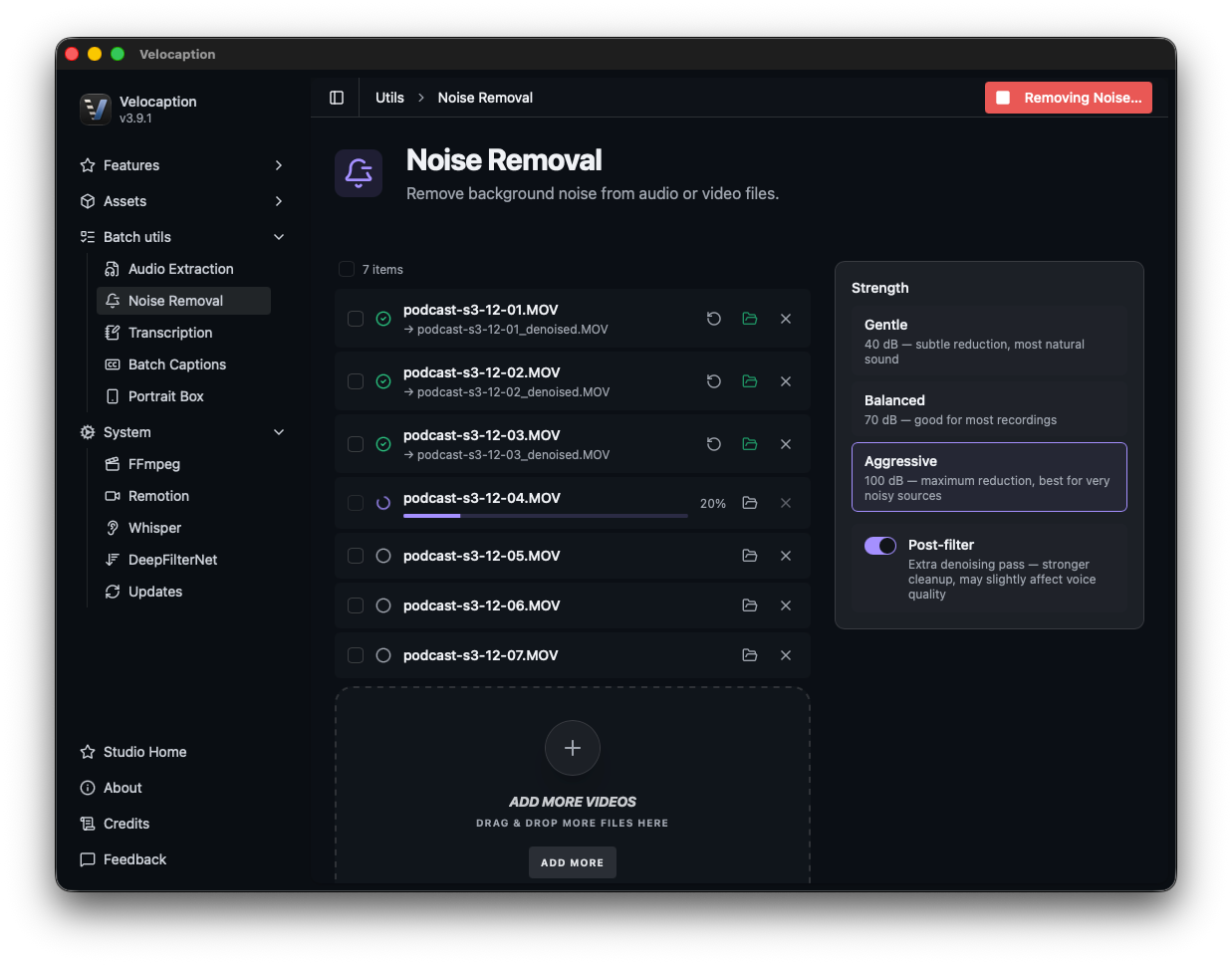Open output folder for podcast-s3-12-01.MOV

[x=750, y=319]
